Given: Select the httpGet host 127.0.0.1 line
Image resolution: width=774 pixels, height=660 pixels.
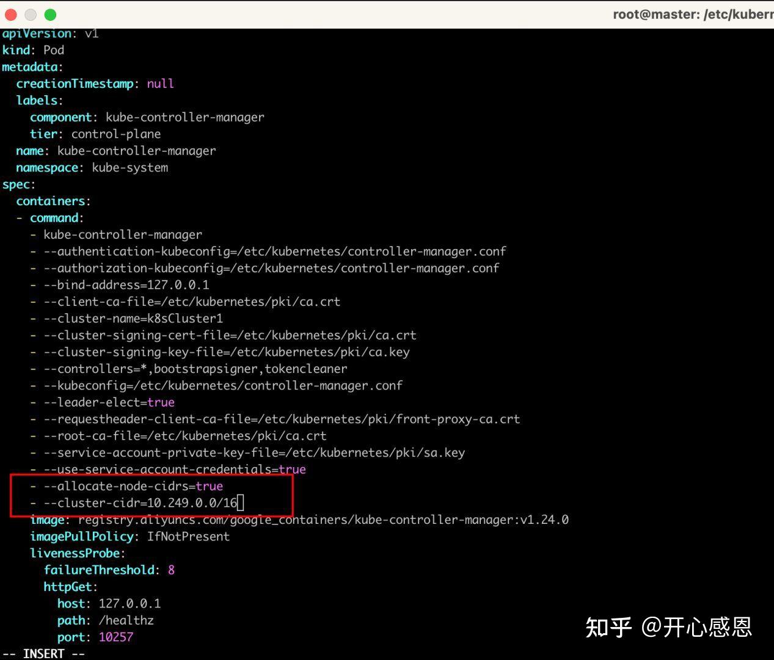Looking at the screenshot, I should point(109,603).
